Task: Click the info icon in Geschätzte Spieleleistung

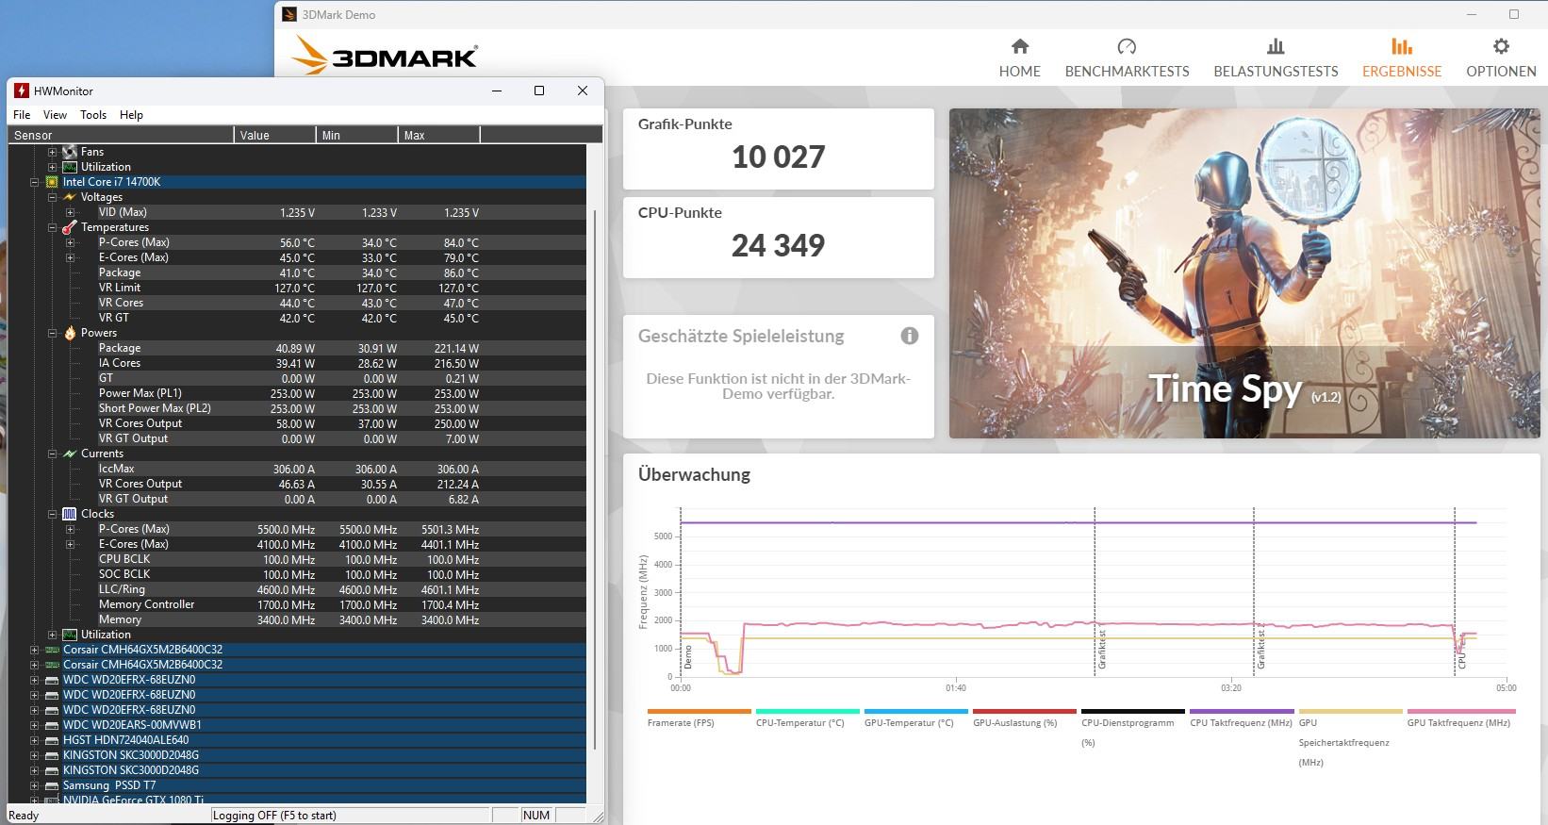Action: (909, 336)
